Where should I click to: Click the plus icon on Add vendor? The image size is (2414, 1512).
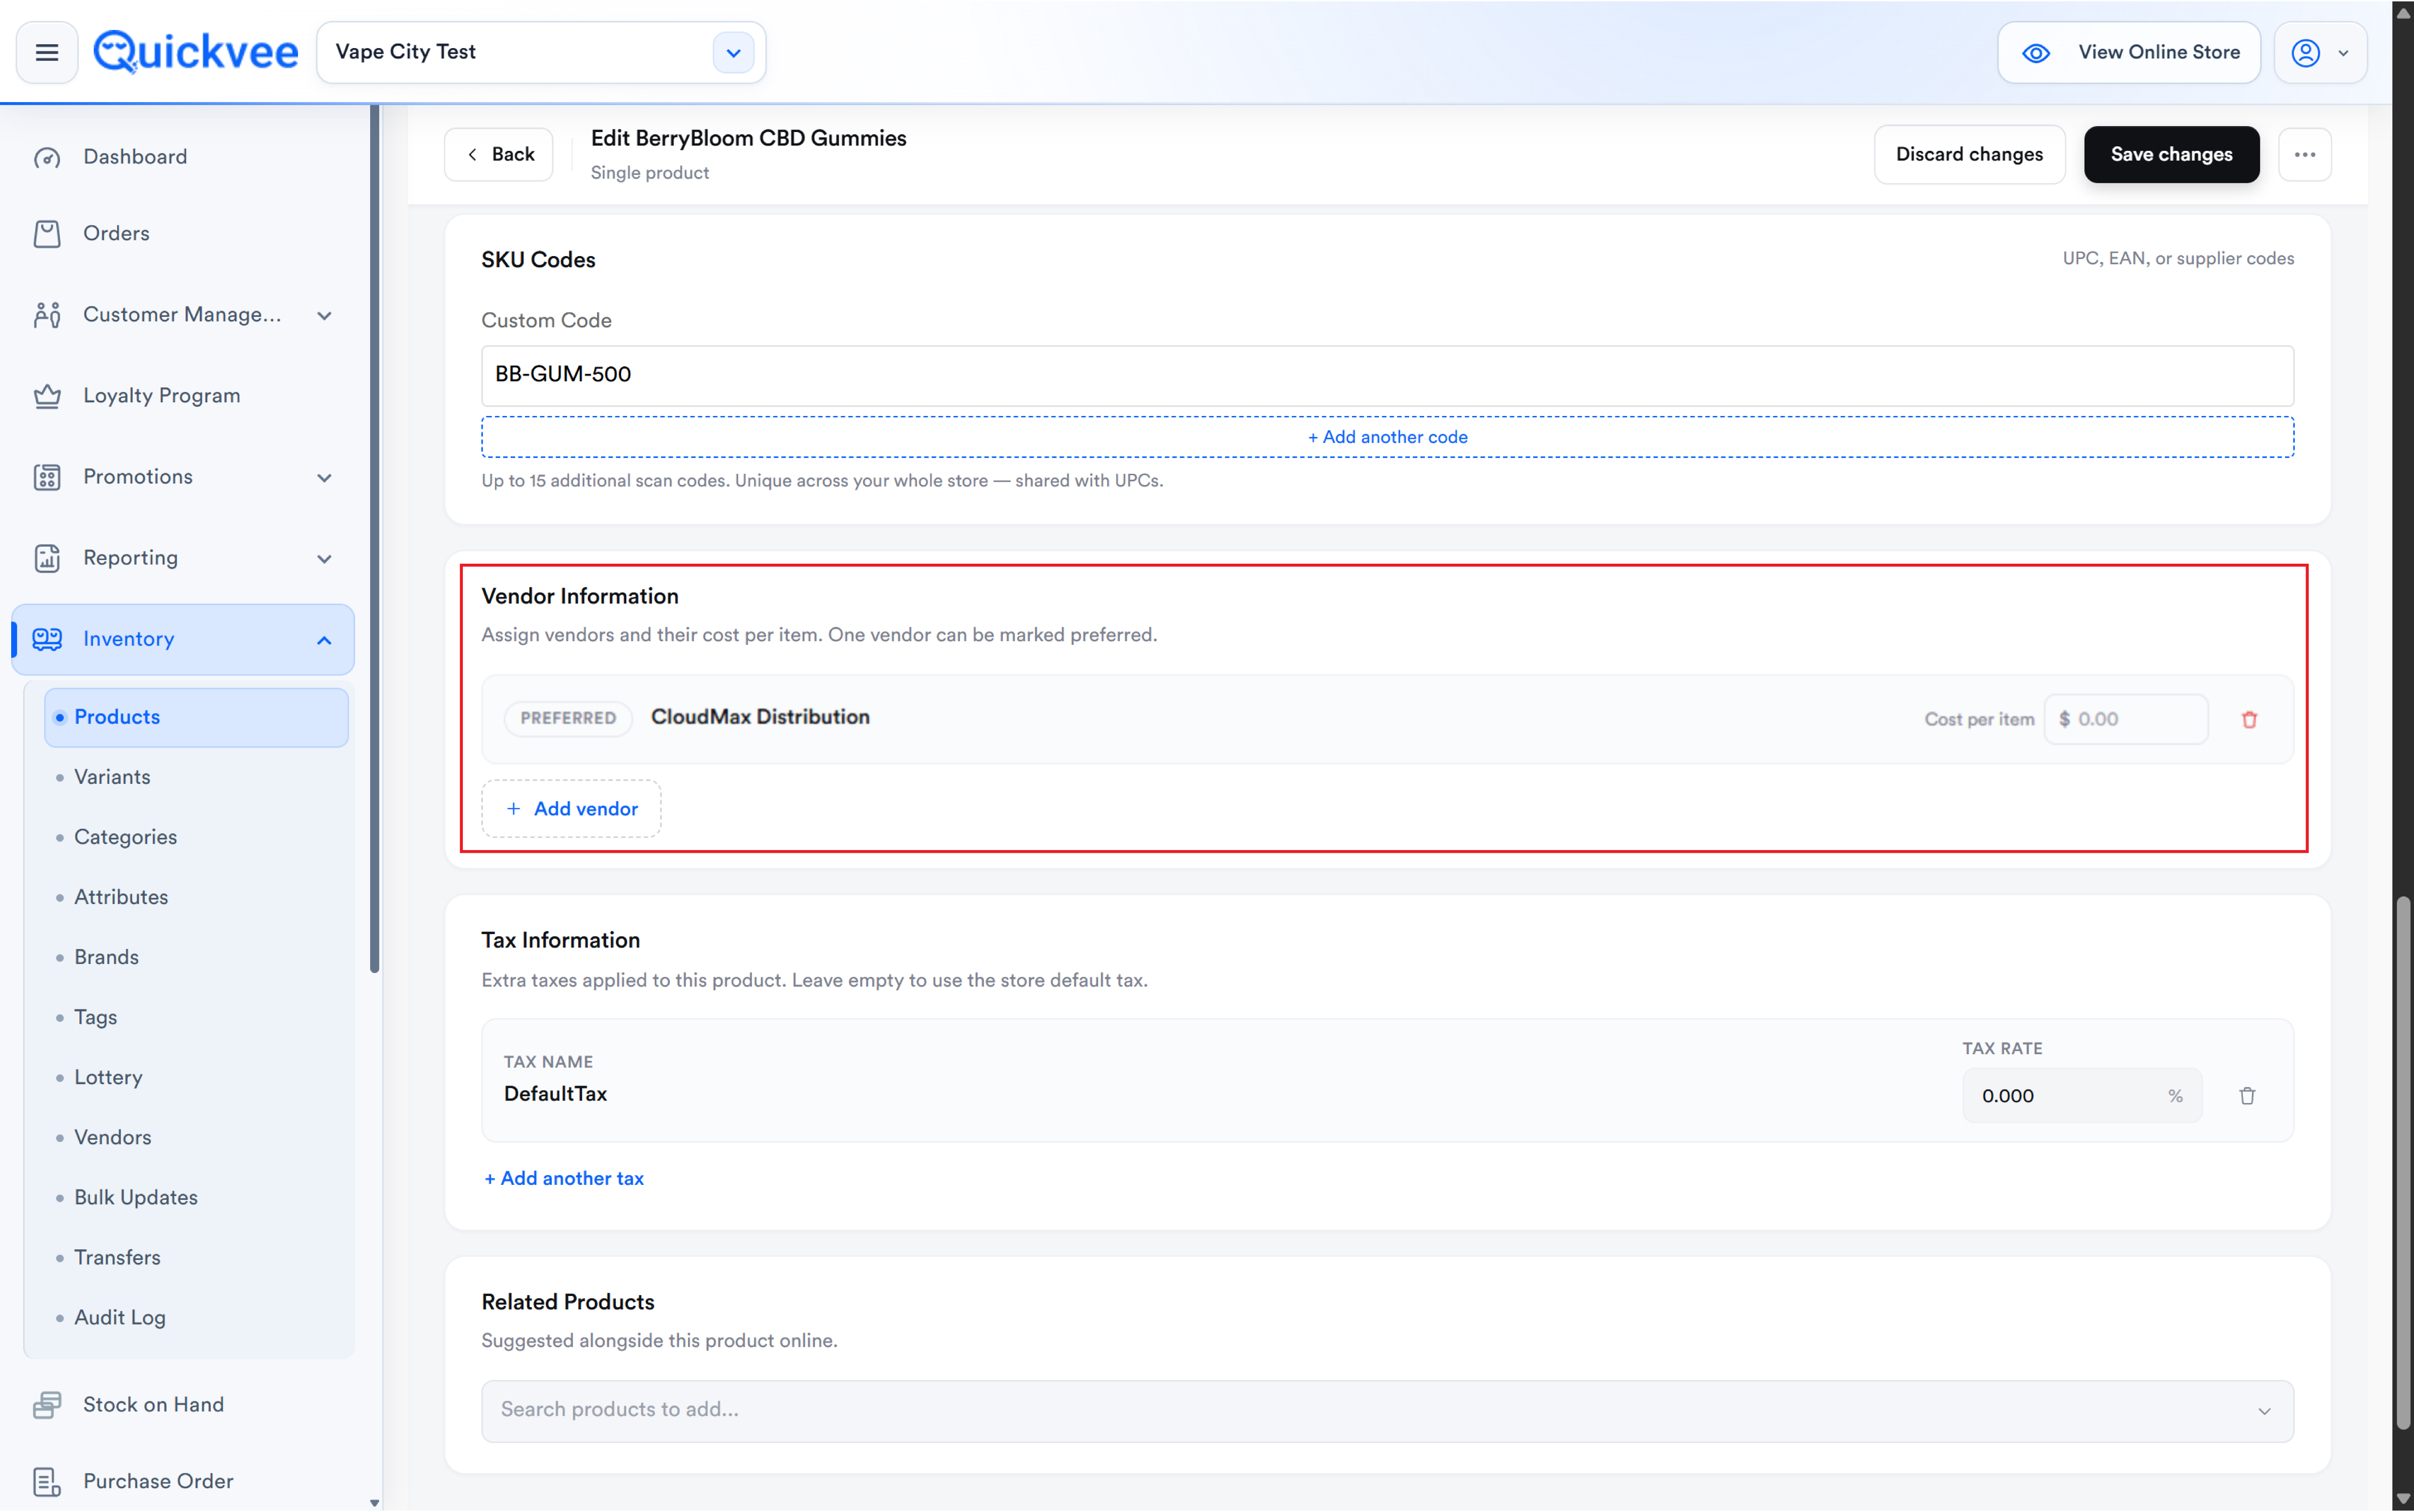[x=513, y=809]
